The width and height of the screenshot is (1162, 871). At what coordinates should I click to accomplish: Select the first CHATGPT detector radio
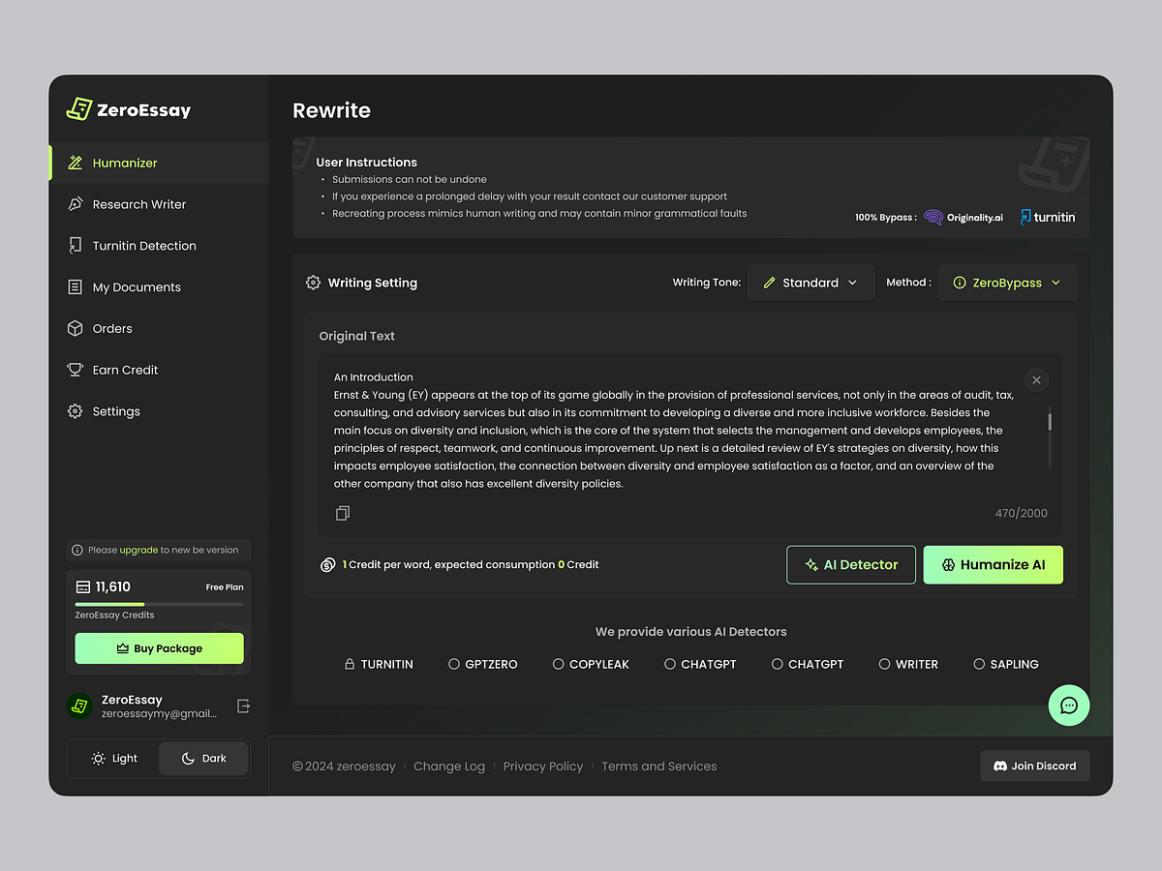tap(670, 664)
